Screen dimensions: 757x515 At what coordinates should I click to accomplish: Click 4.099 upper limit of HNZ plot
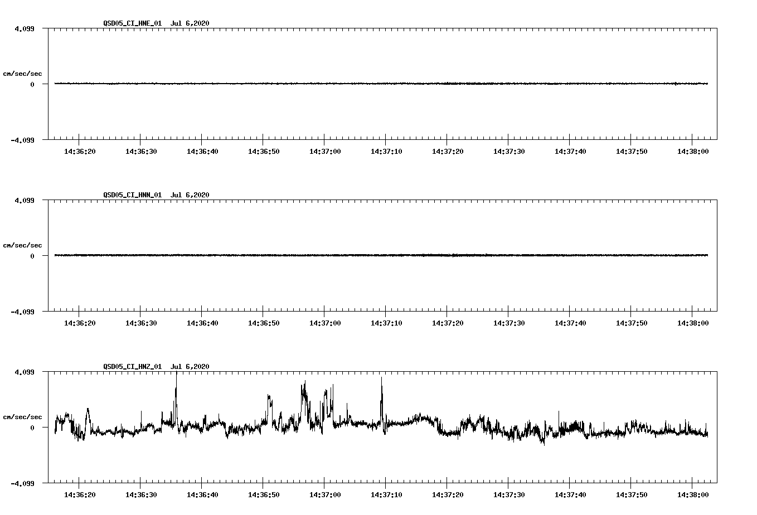[24, 372]
